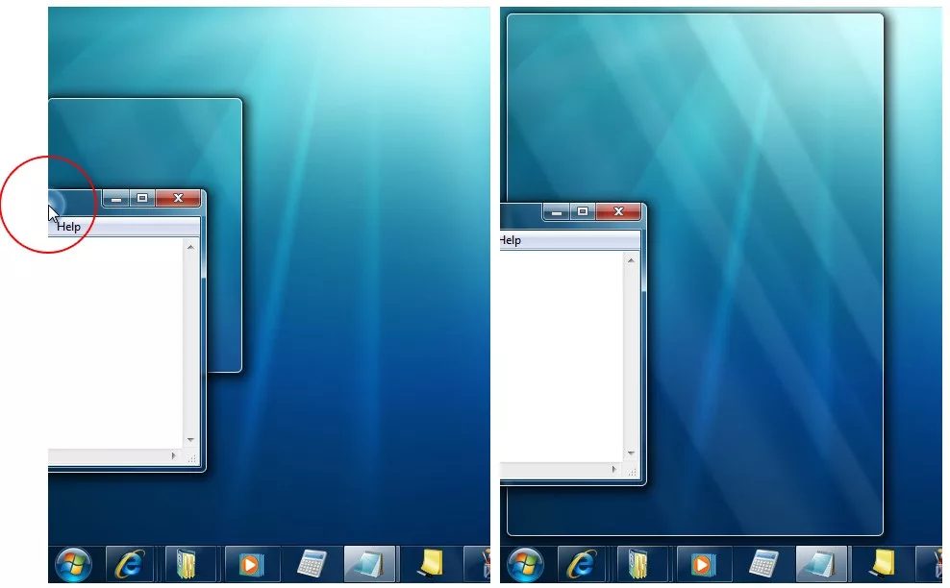Select Notepad taskbar button in left screenshot
950x588 pixels.
pyautogui.click(x=369, y=563)
